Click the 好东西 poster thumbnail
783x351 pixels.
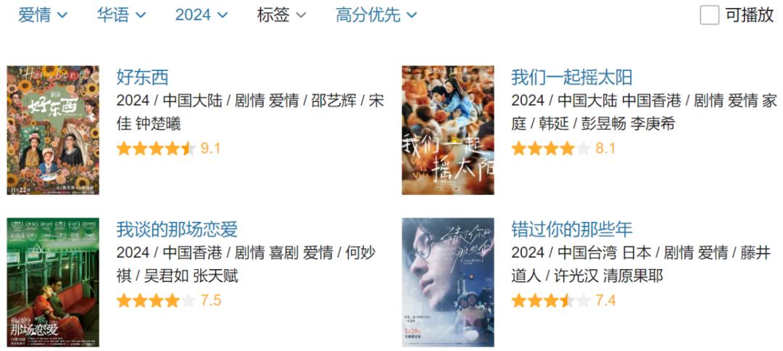tap(53, 131)
